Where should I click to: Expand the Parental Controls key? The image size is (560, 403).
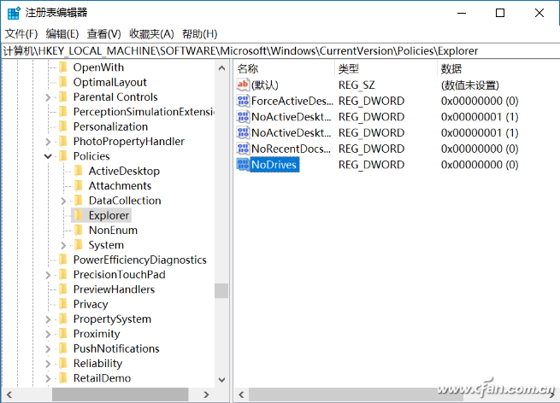(x=48, y=97)
